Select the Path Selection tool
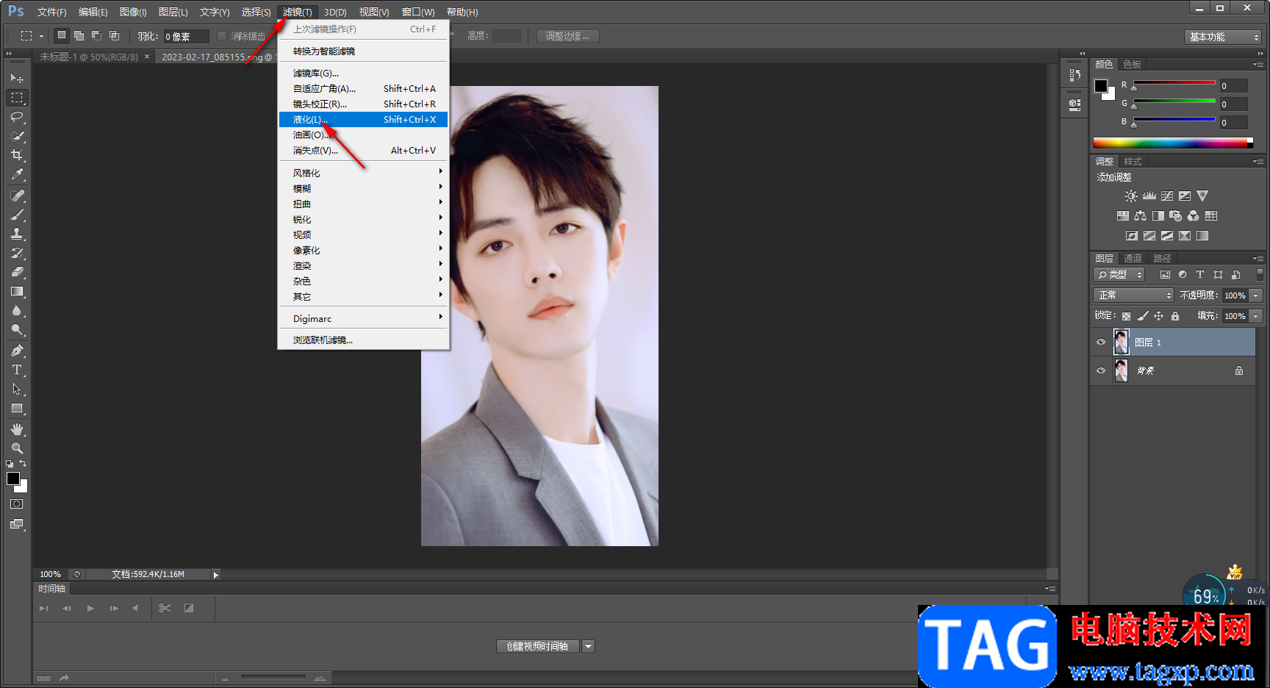1270x688 pixels. (17, 389)
